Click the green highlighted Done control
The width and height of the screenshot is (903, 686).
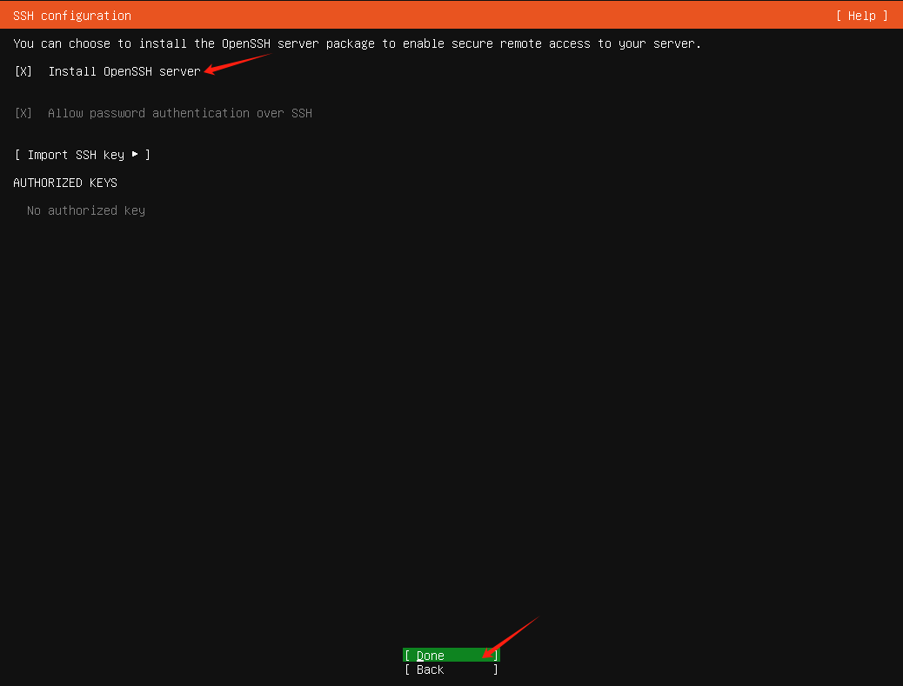pos(451,655)
